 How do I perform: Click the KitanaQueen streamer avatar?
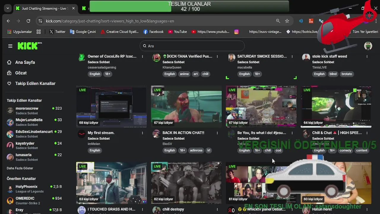point(156,58)
